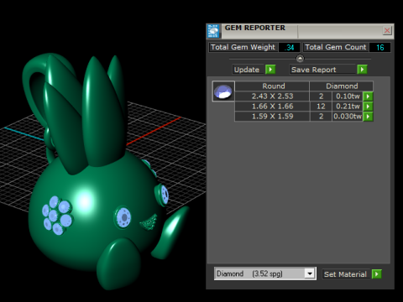Select the 1.59 X 1.59 size cell
The image size is (403, 302).
point(272,117)
